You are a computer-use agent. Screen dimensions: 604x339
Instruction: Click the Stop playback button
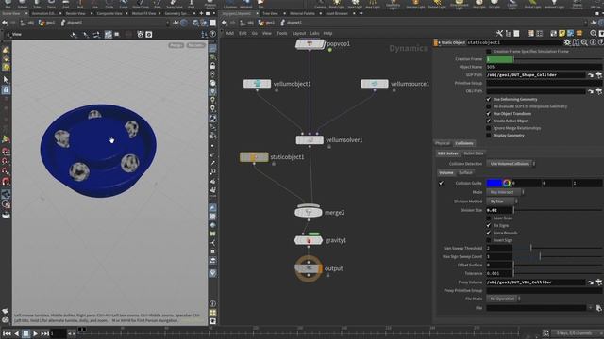(25, 333)
